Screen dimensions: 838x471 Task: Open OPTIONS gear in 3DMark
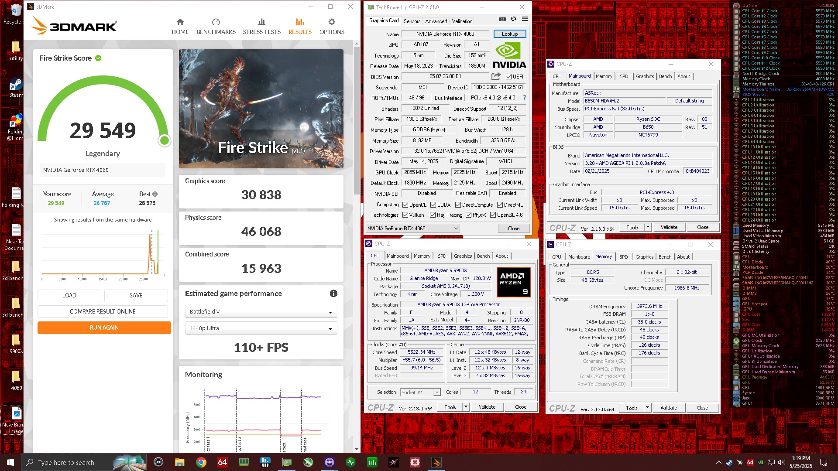coord(332,27)
